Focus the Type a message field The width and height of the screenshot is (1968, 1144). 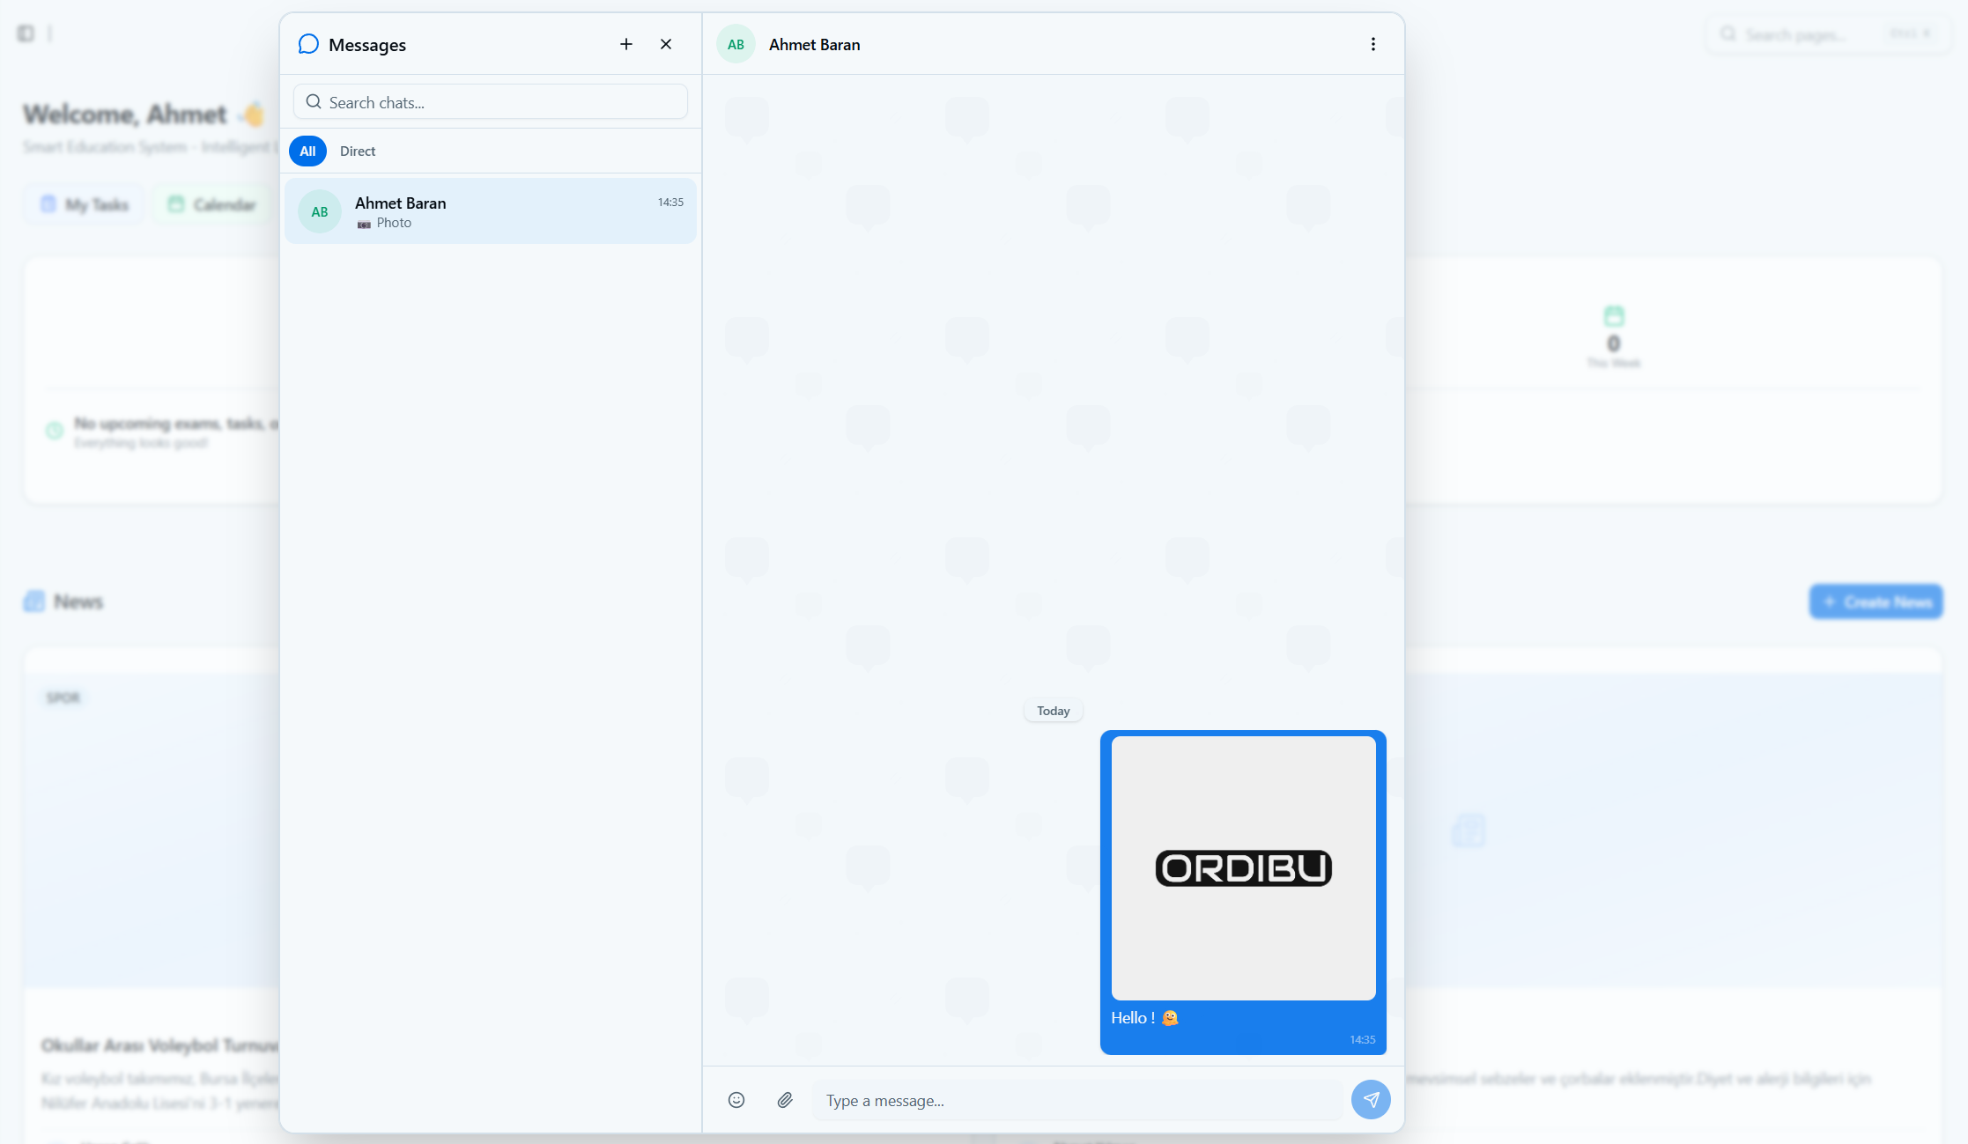tap(1076, 1101)
